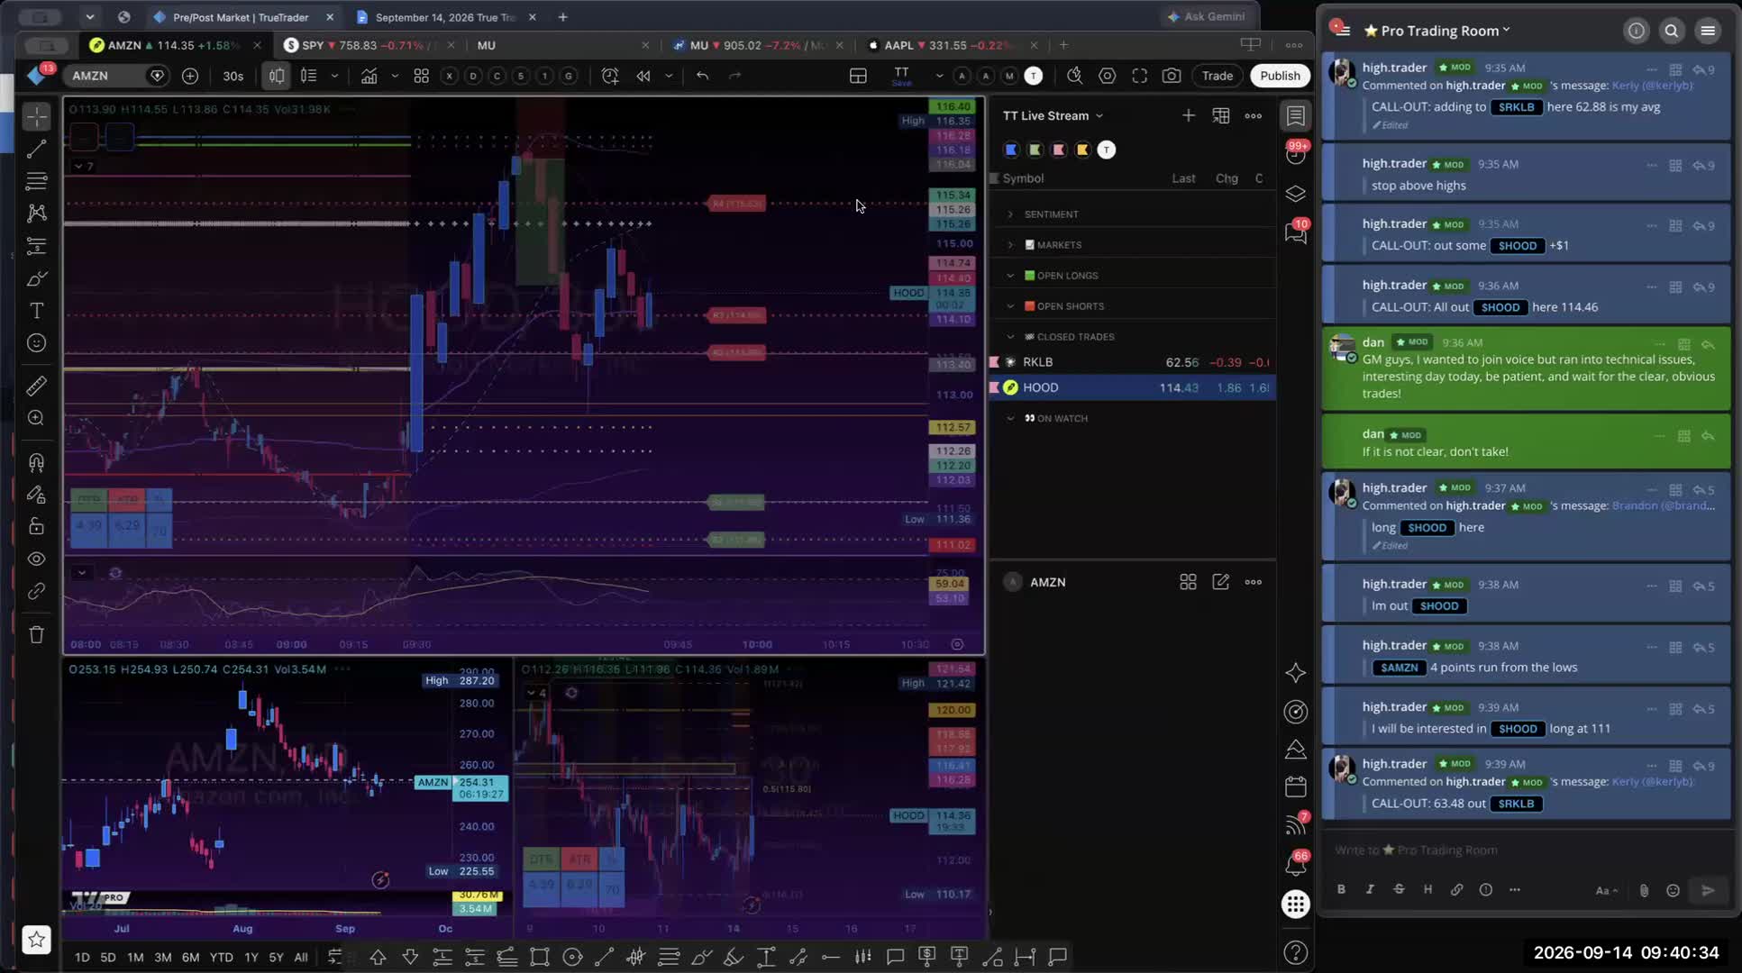Open the Pro Trading Room channel dropdown
This screenshot has width=1742, height=973.
tap(1437, 31)
